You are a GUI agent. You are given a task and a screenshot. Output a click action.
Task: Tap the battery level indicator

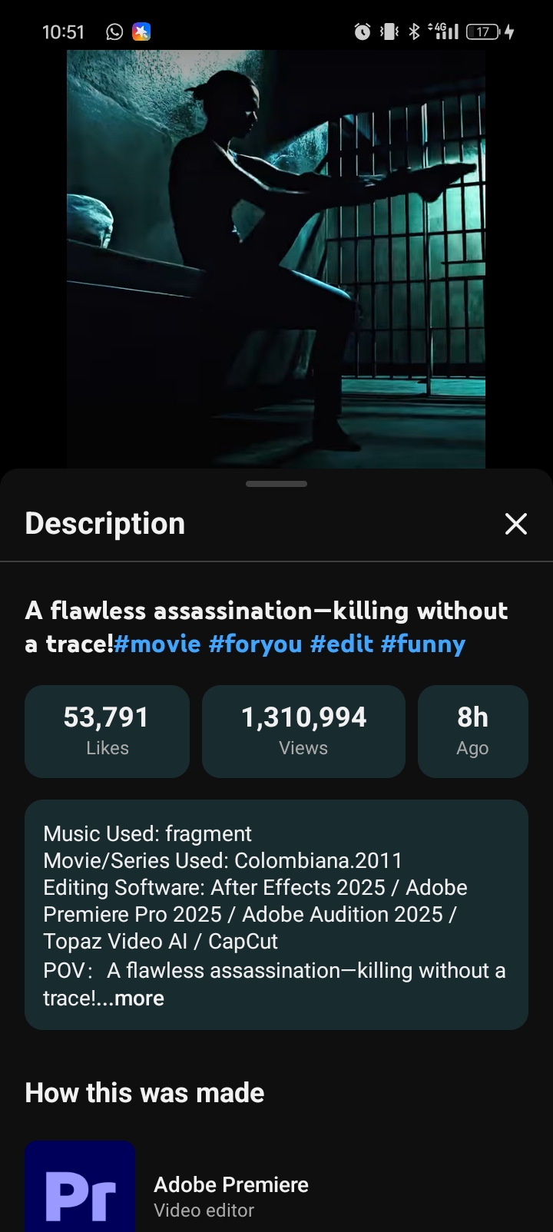484,31
